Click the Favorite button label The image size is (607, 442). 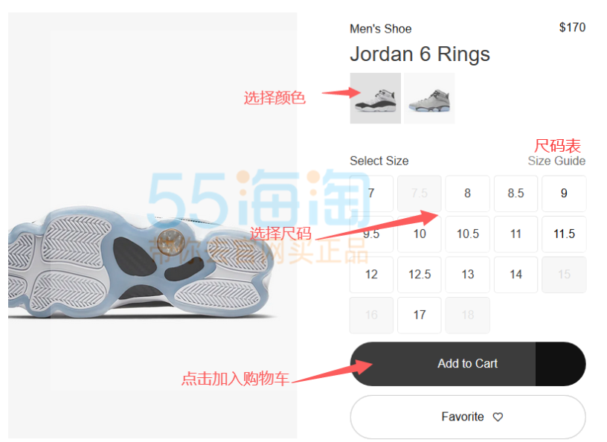[462, 417]
